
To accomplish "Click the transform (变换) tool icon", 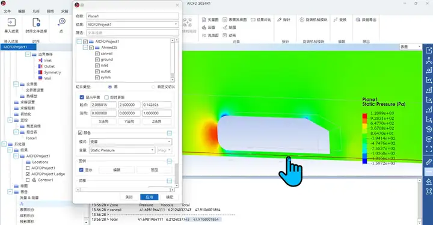I will click(x=336, y=20).
